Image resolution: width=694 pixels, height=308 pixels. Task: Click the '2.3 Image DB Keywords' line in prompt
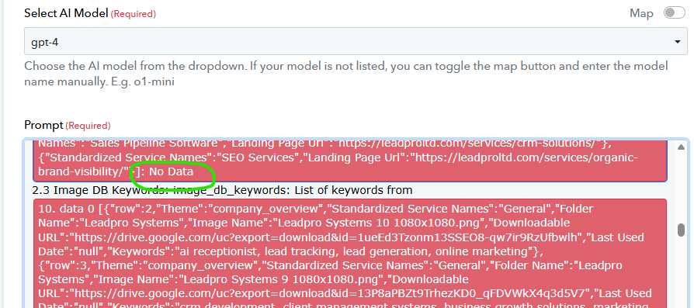click(x=222, y=190)
